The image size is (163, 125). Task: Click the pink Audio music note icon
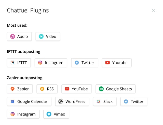click(x=12, y=37)
